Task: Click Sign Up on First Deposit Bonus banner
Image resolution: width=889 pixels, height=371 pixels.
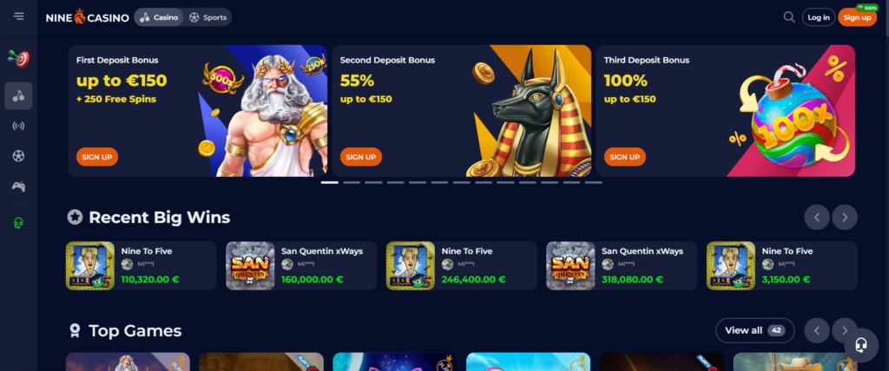Action: pyautogui.click(x=97, y=157)
